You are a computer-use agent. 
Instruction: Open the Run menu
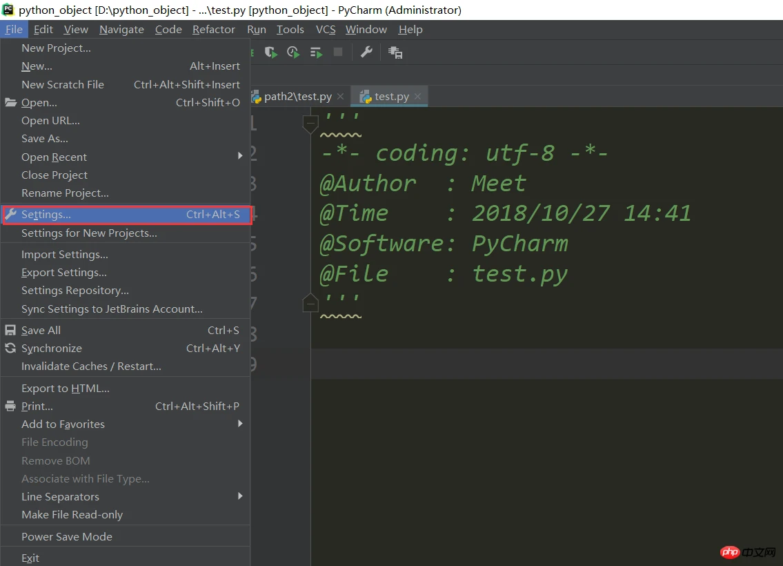[257, 30]
